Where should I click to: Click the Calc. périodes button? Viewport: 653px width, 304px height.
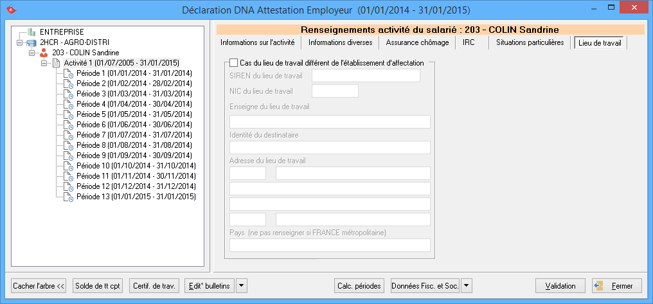coord(359,285)
